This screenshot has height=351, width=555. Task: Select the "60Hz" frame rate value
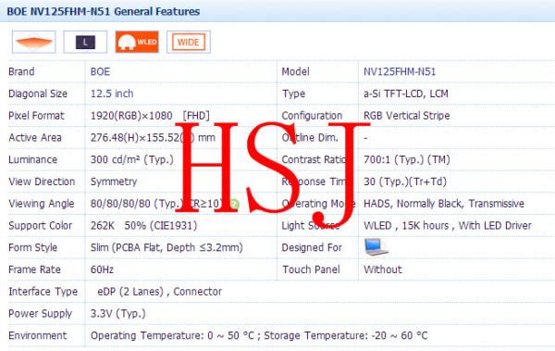pyautogui.click(x=102, y=270)
